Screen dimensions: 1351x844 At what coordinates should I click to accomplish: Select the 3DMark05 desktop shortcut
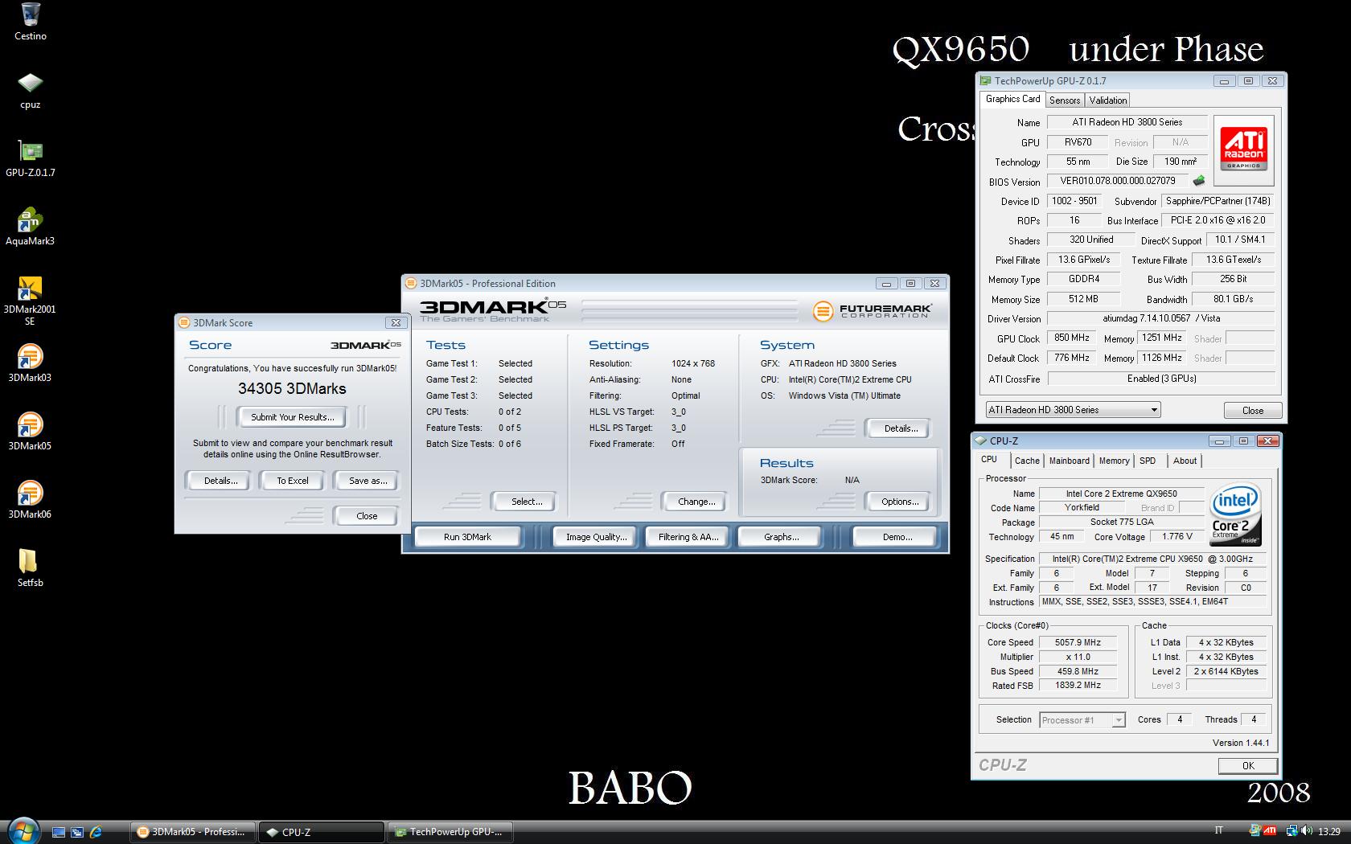(x=30, y=432)
